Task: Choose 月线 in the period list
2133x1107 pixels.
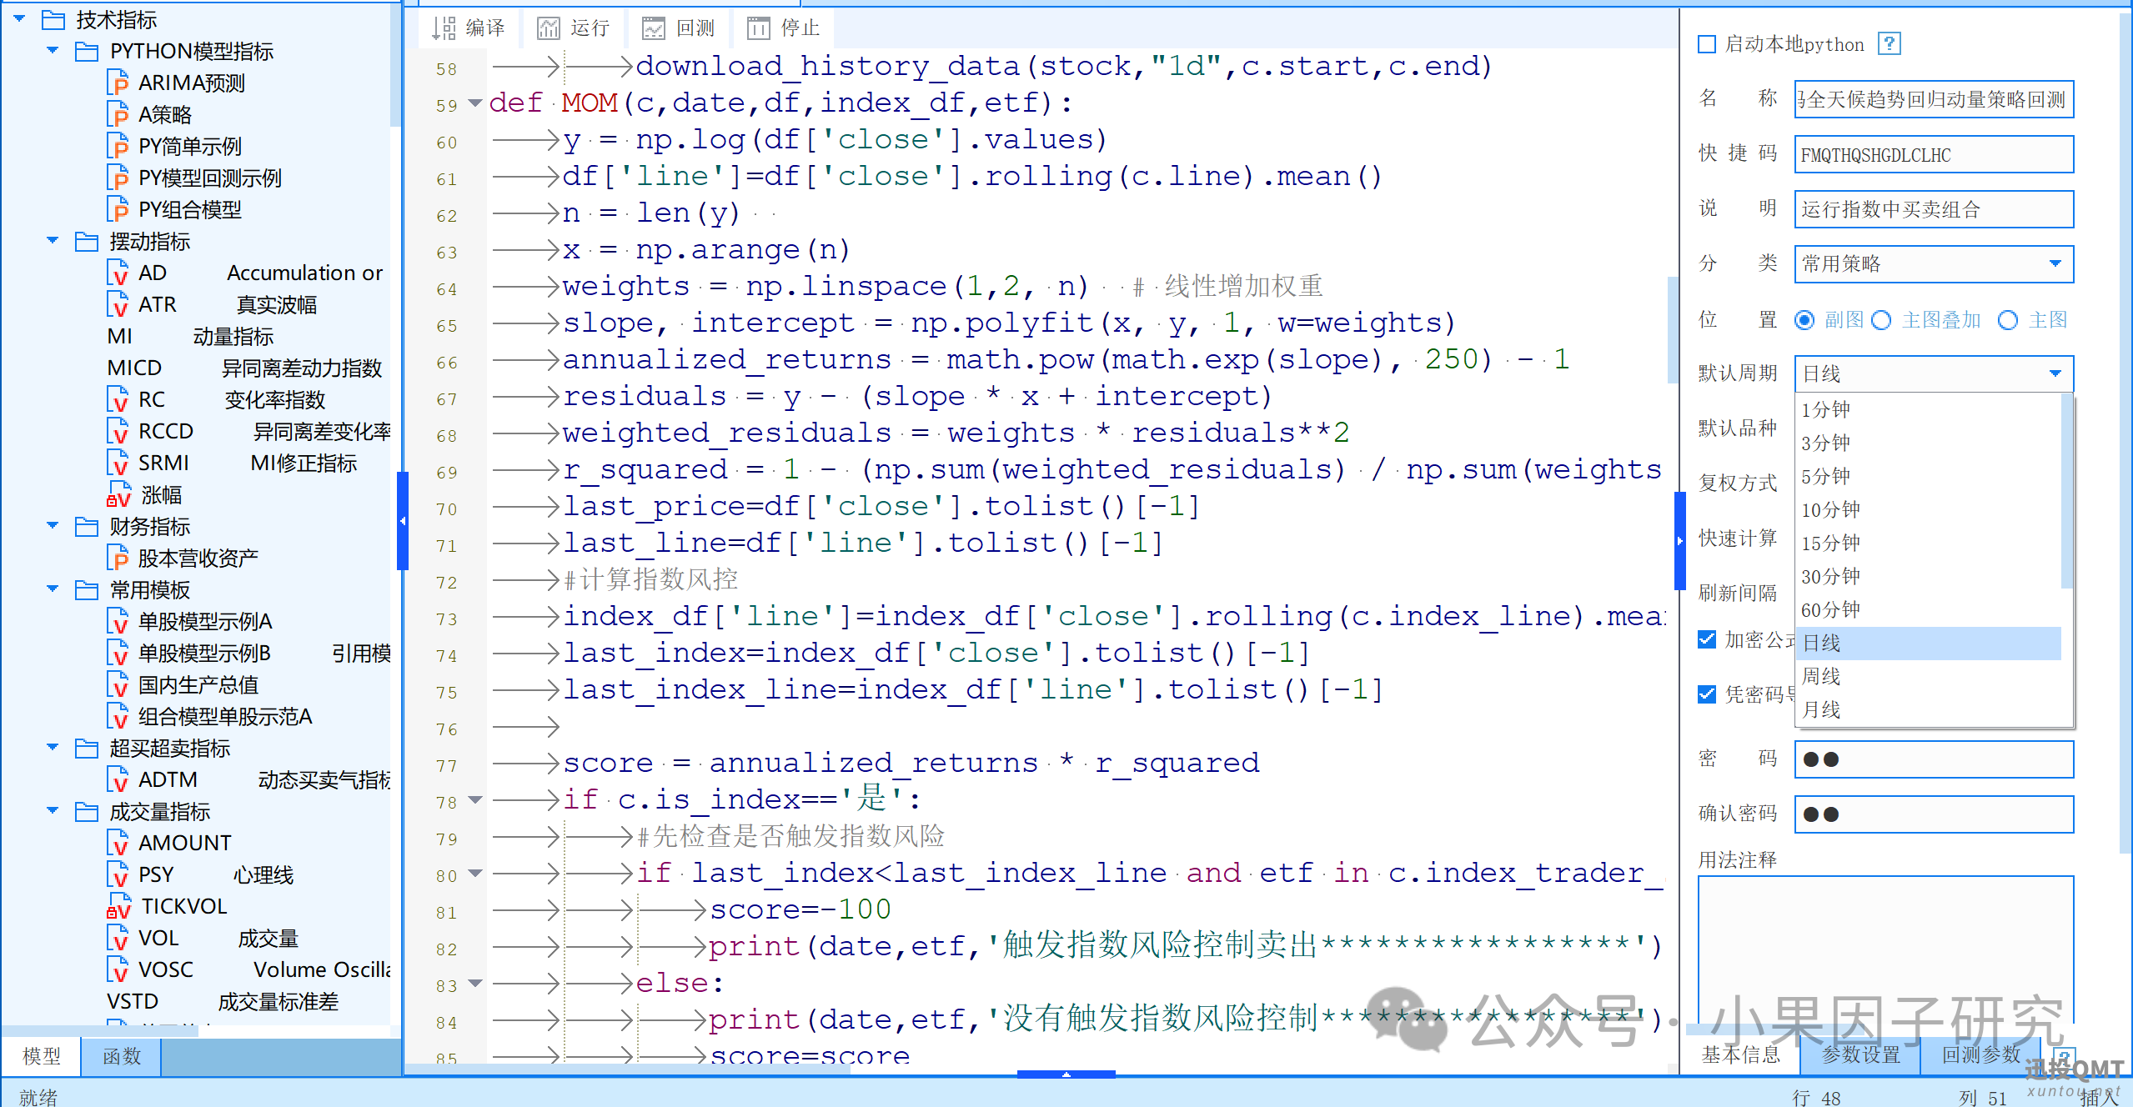Action: click(x=1929, y=710)
